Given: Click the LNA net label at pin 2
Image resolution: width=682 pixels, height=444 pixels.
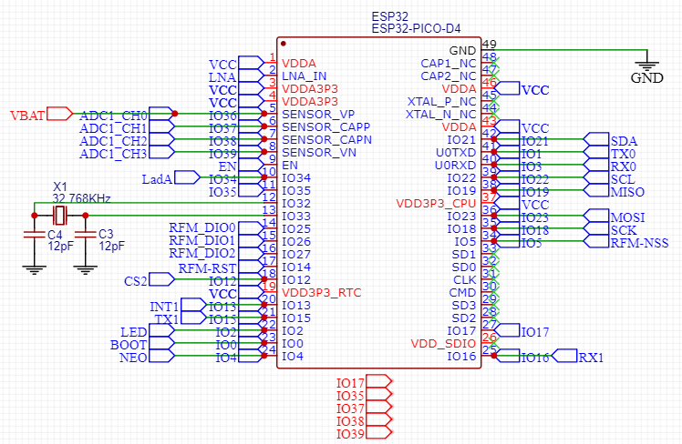Looking at the screenshot, I should tap(222, 77).
